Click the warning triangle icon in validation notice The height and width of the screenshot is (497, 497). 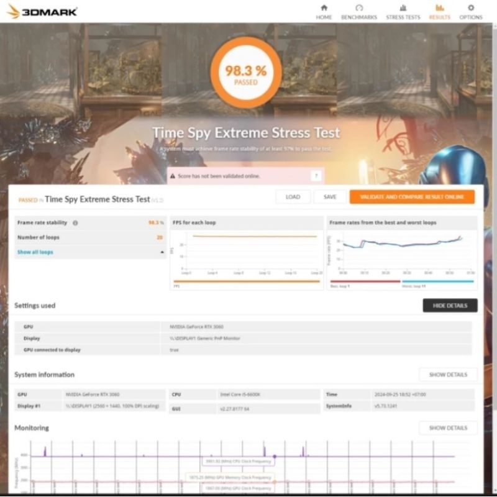point(173,176)
